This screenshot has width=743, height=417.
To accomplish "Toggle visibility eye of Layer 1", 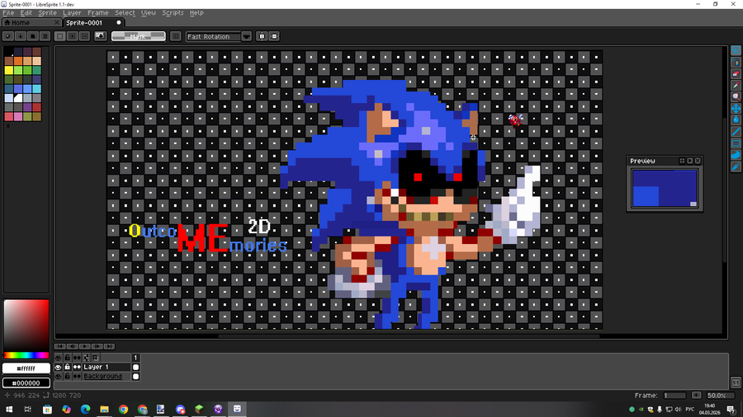I will pos(59,367).
